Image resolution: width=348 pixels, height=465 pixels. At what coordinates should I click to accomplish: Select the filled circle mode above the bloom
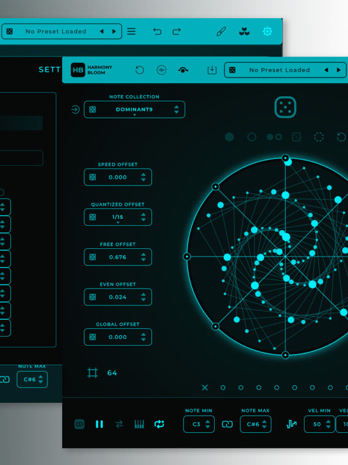pyautogui.click(x=229, y=137)
